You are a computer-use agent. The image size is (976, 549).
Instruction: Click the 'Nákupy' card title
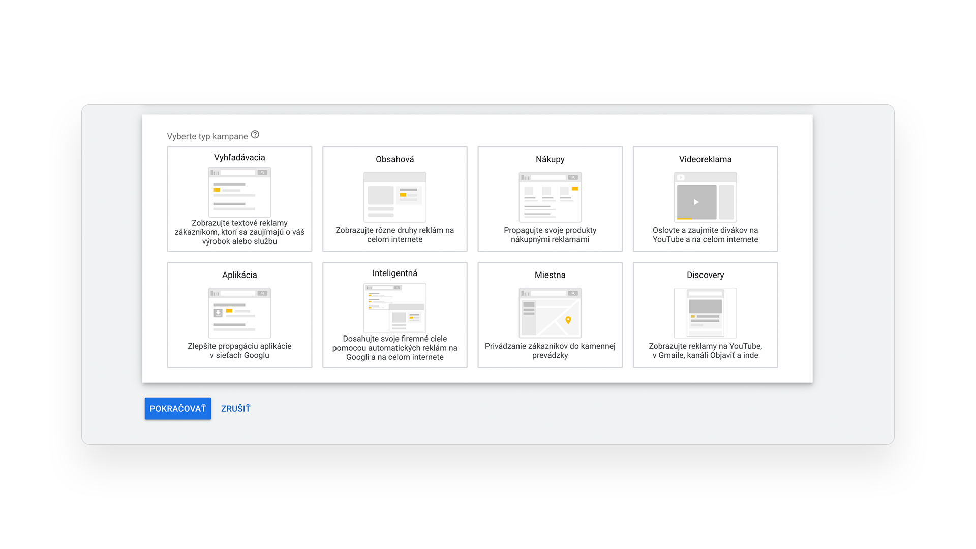pyautogui.click(x=550, y=159)
